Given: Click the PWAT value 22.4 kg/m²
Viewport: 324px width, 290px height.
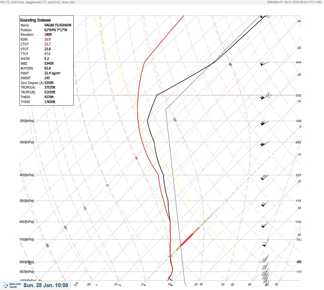Looking at the screenshot, I should pyautogui.click(x=52, y=73).
